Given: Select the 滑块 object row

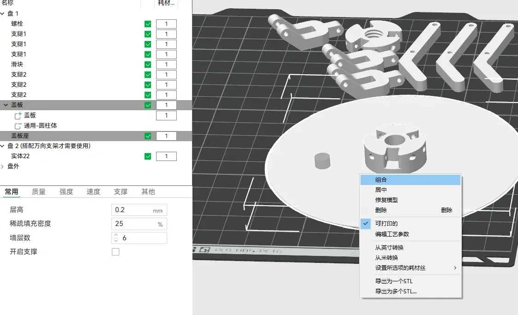Looking at the screenshot, I should (x=96, y=65).
